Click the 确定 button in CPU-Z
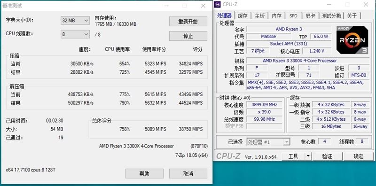The width and height of the screenshot is (376, 186). coord(359,156)
